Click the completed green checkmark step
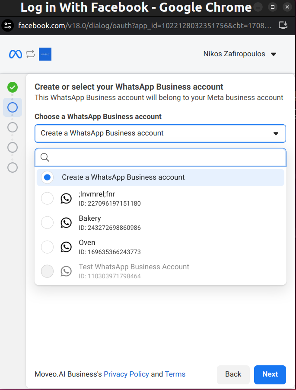Image resolution: width=296 pixels, height=390 pixels. click(13, 87)
